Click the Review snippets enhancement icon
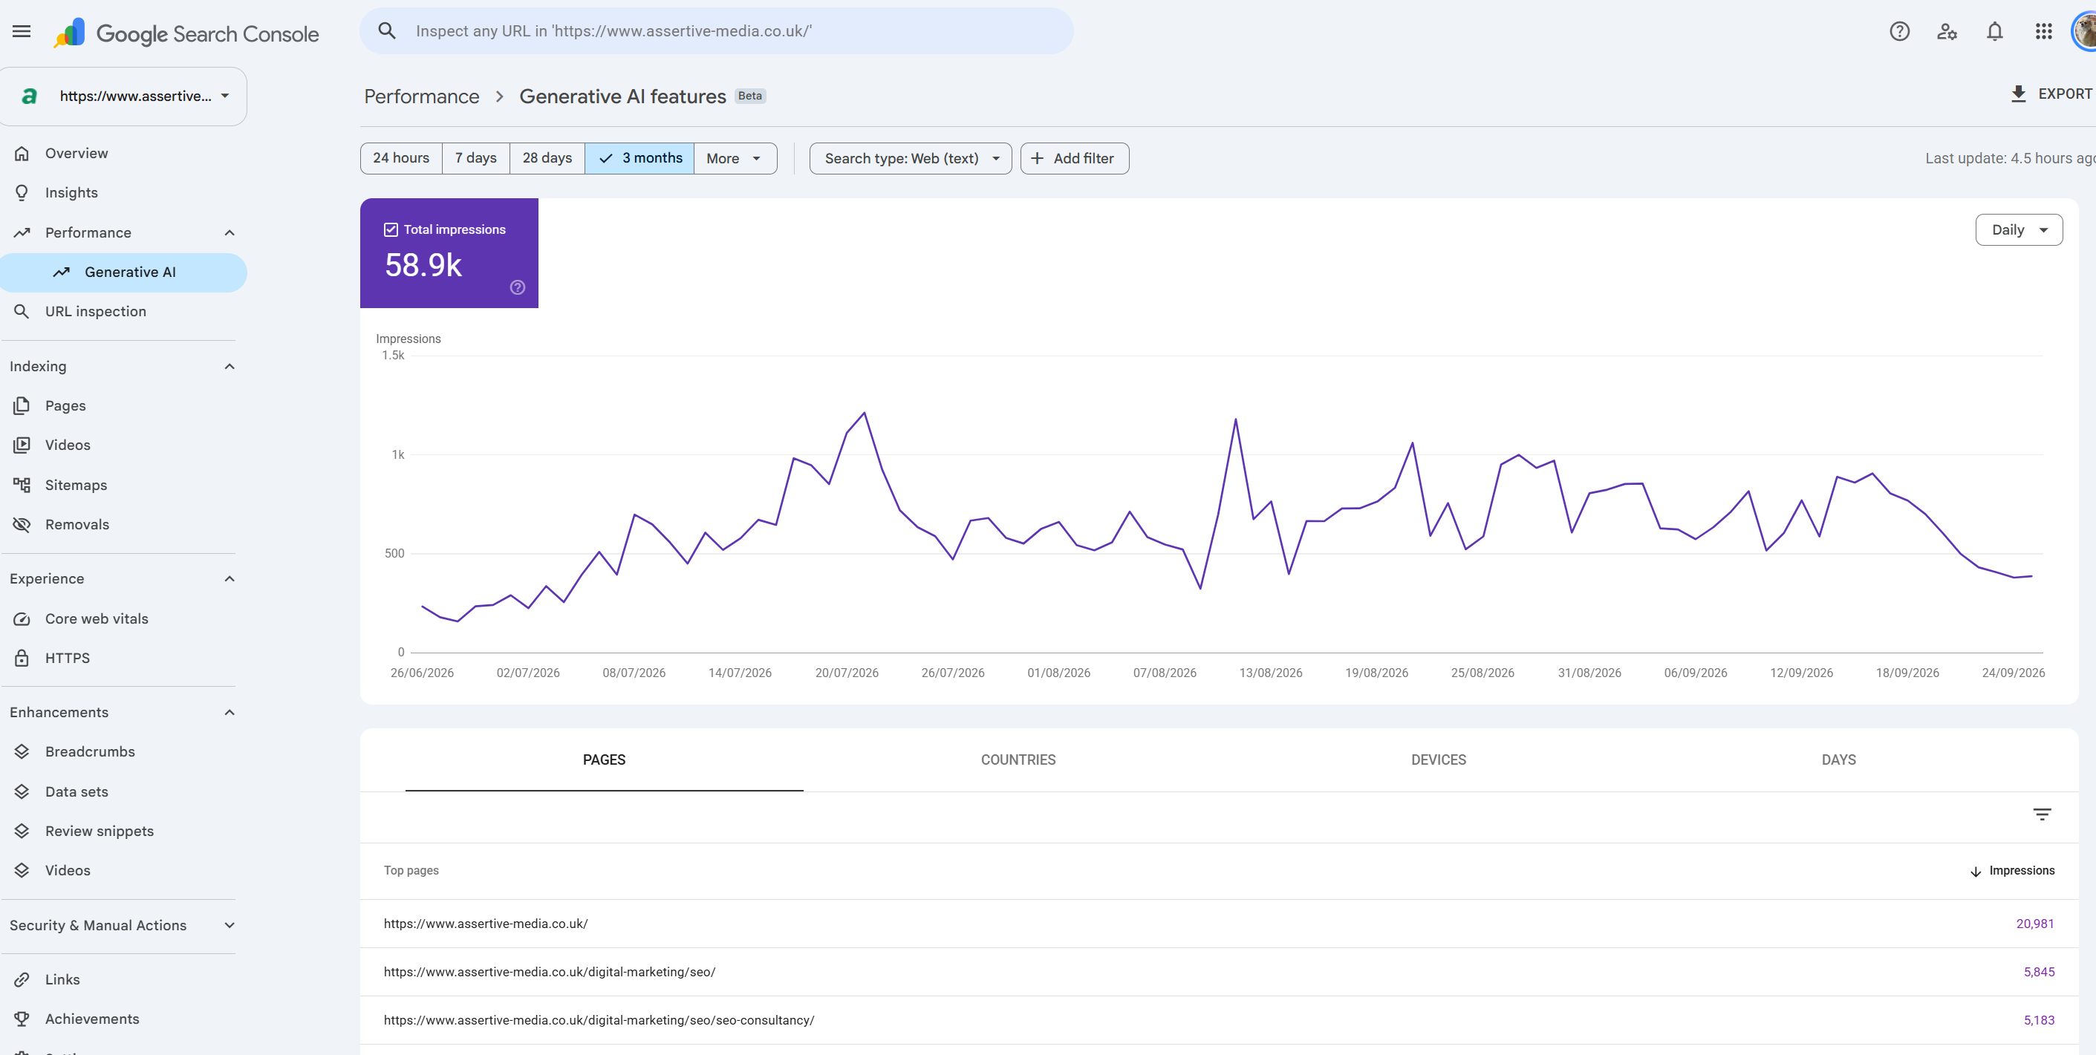This screenshot has height=1055, width=2096. click(22, 831)
